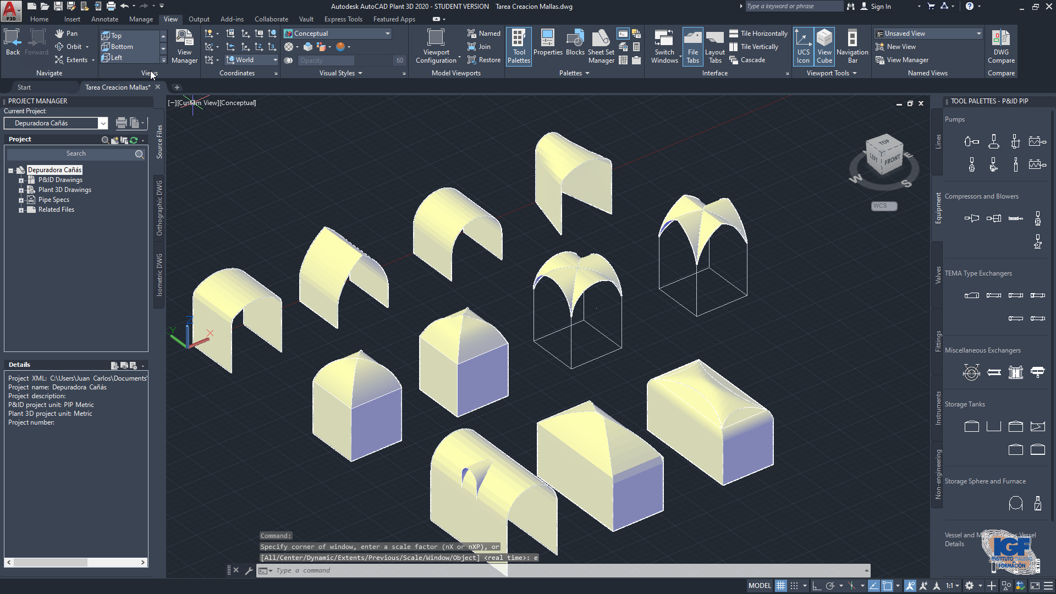Toggle ortho mode in status bar
1056x594 pixels.
(x=817, y=586)
